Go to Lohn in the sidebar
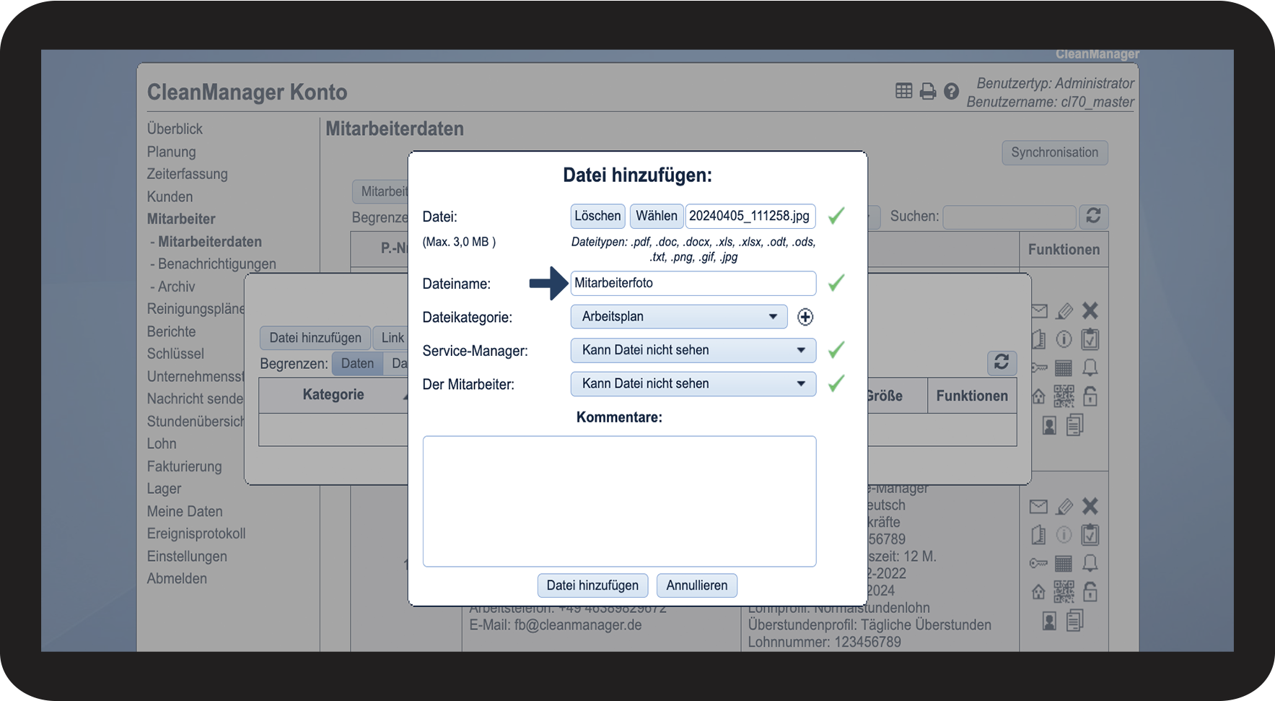 (162, 443)
